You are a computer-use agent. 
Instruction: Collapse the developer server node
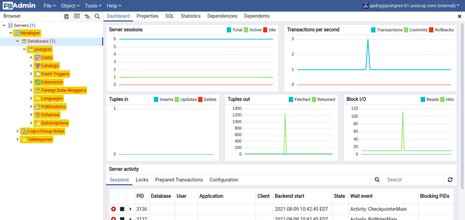(11, 33)
